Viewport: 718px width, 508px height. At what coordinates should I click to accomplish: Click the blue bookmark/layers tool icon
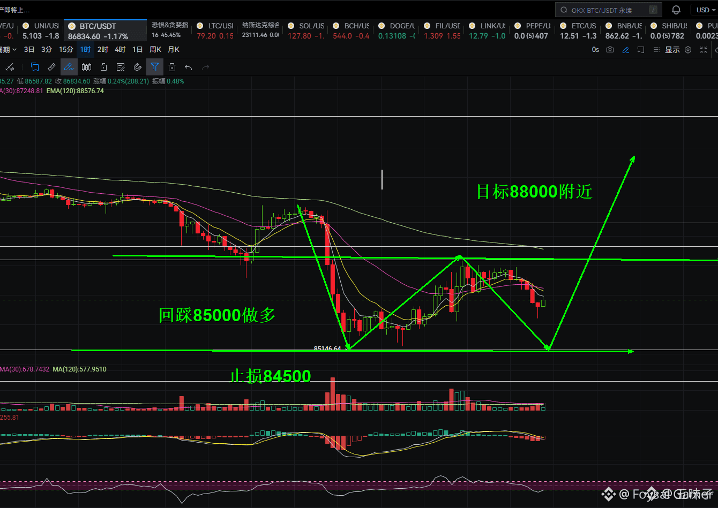[35, 67]
